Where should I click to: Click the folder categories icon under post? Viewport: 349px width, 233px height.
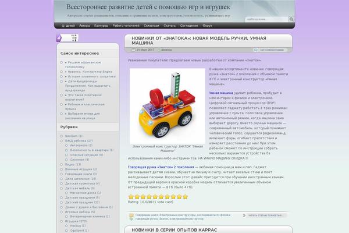point(131,215)
